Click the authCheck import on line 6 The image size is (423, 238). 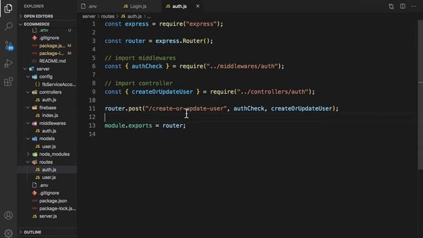147,66
